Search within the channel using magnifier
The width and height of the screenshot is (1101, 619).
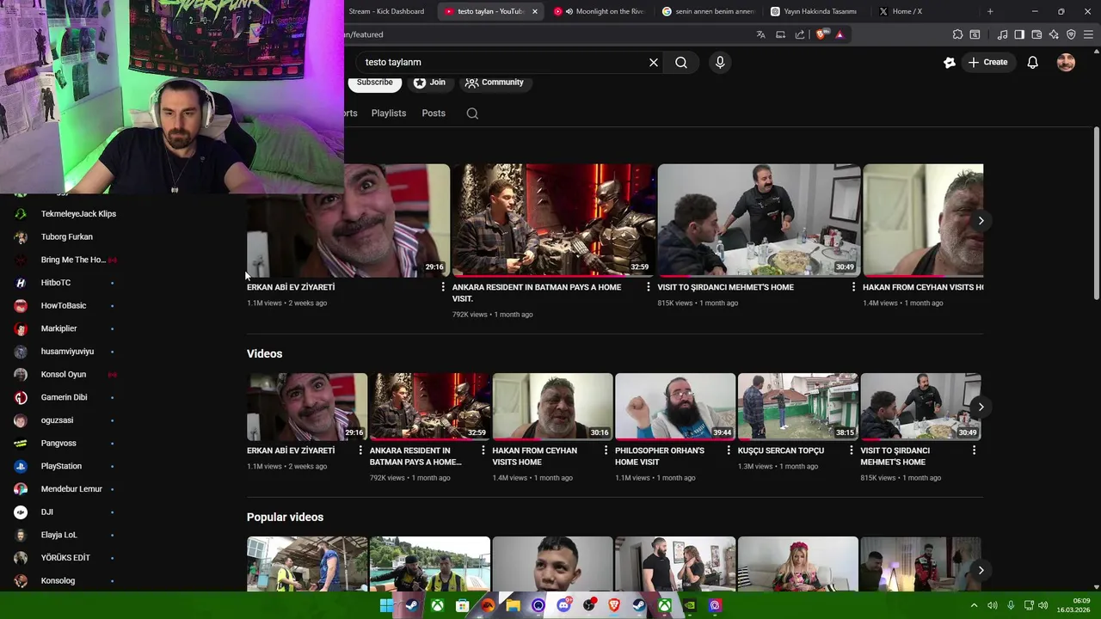click(x=472, y=113)
